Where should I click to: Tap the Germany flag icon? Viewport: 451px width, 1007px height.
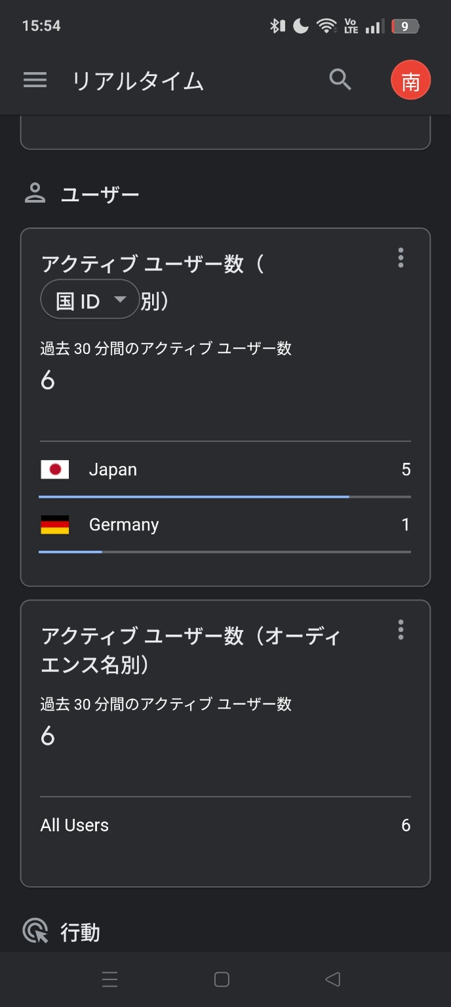[x=55, y=524]
